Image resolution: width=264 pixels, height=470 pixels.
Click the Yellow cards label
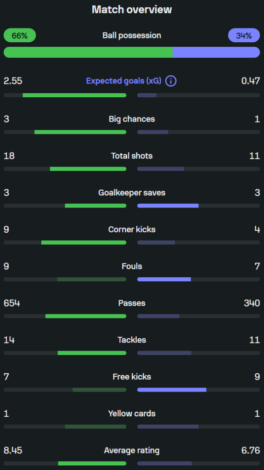click(132, 414)
